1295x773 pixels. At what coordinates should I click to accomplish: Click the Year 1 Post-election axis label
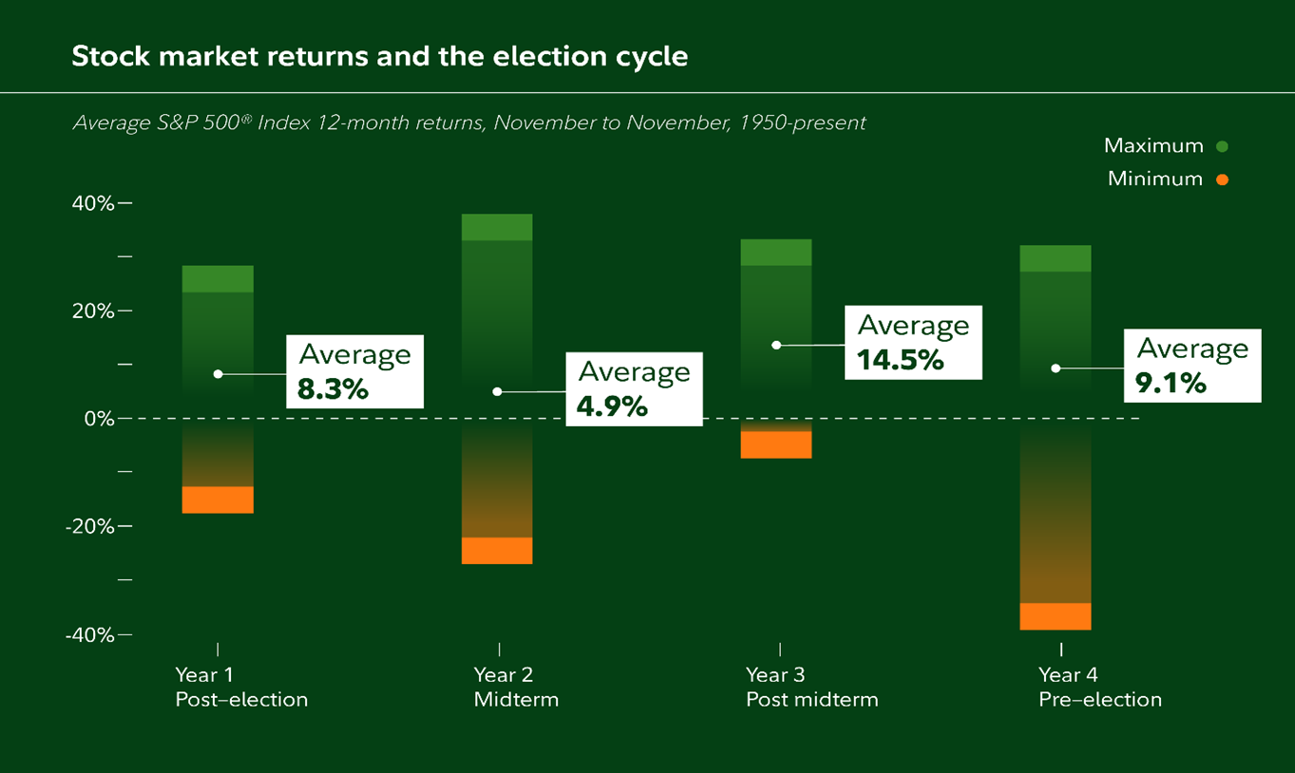(x=241, y=688)
